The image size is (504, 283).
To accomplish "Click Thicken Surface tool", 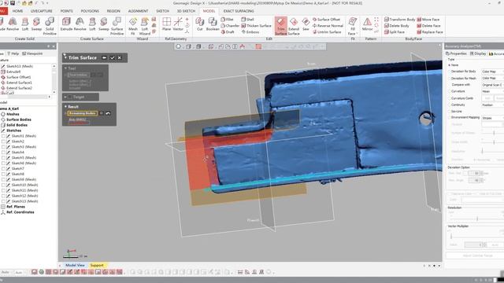I will click(256, 26).
